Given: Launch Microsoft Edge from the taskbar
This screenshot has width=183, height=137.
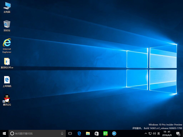Looking at the screenshot, I should [x=79, y=133].
